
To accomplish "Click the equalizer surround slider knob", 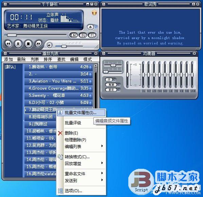I will (106, 72).
